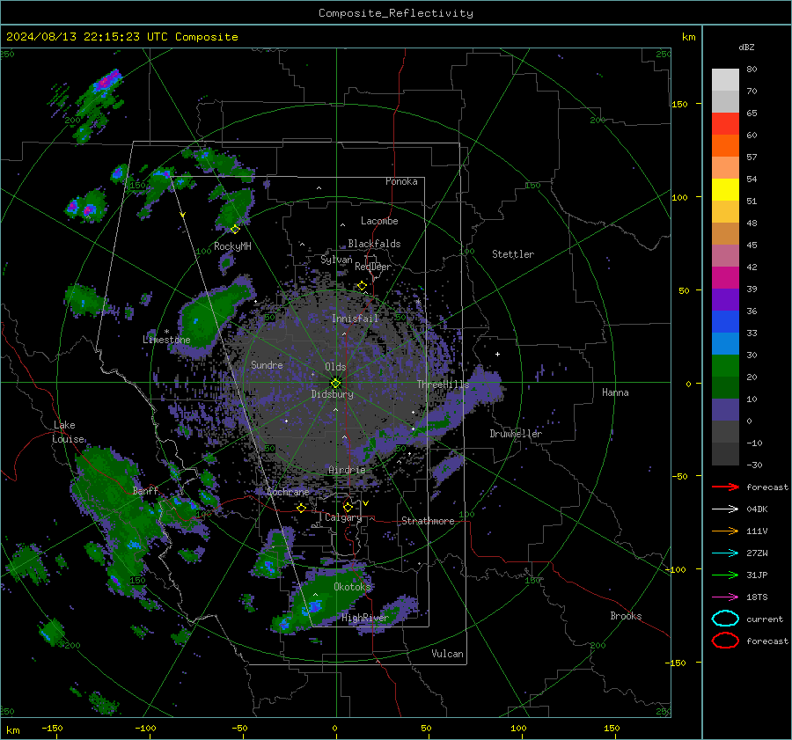Click the ThreeHills label
This screenshot has width=792, height=740.
443,385
